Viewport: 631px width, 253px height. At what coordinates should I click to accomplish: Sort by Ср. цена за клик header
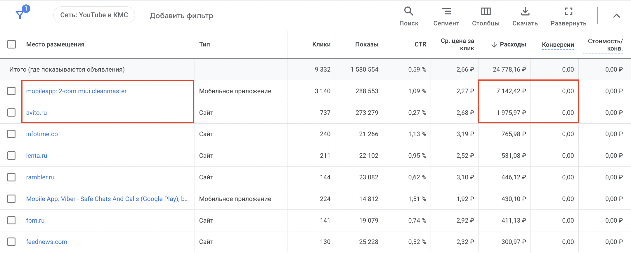(457, 44)
